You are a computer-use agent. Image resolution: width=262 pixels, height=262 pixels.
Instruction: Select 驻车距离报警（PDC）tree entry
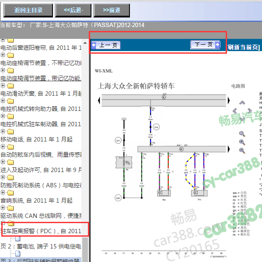click(41, 231)
